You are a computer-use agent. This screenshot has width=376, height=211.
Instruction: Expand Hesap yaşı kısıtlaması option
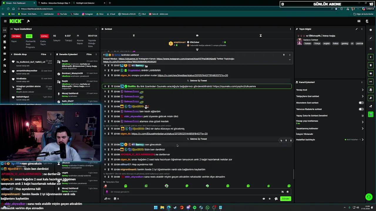click(x=362, y=122)
